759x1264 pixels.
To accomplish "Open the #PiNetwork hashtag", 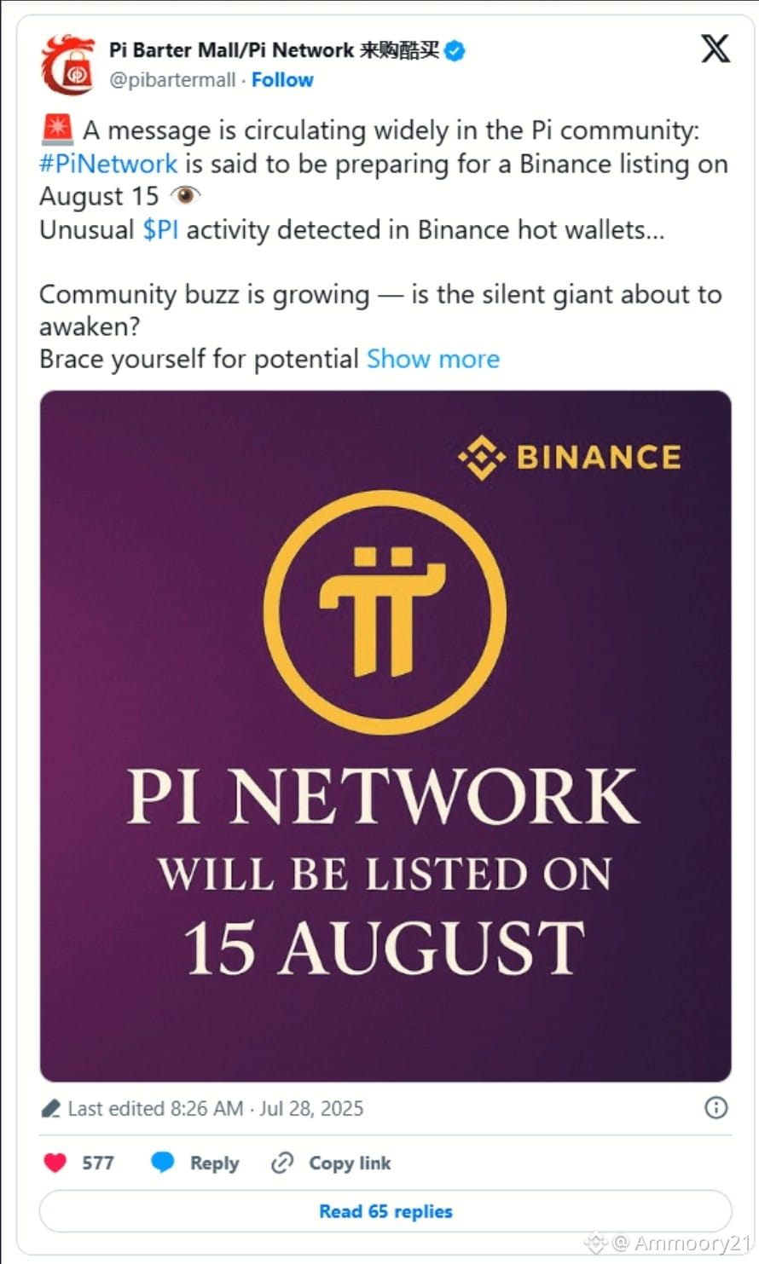I will (x=108, y=164).
